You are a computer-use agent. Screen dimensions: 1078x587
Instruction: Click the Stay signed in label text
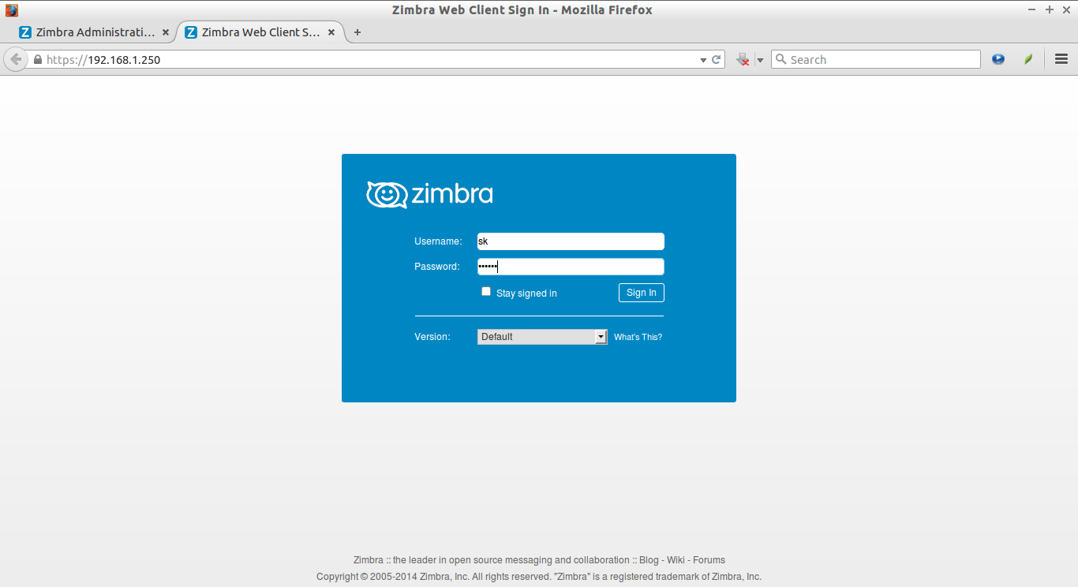tap(526, 293)
